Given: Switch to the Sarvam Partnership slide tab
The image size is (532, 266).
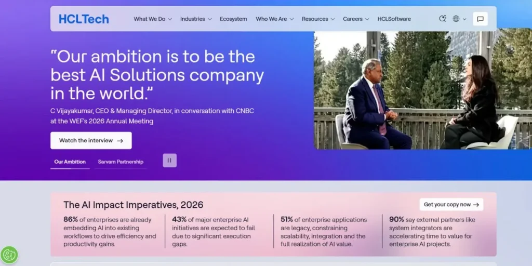Looking at the screenshot, I should (121, 162).
